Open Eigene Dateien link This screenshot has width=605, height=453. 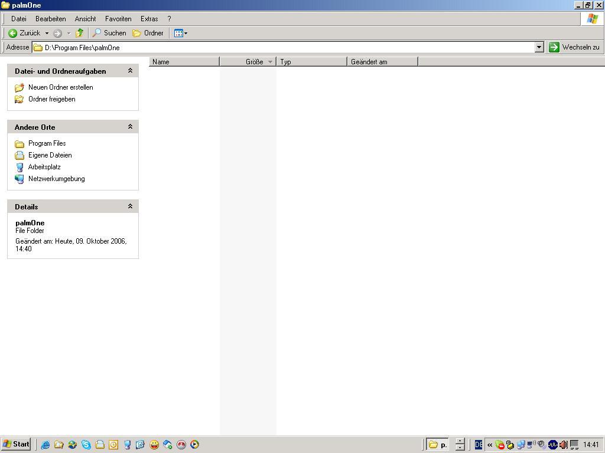(50, 155)
